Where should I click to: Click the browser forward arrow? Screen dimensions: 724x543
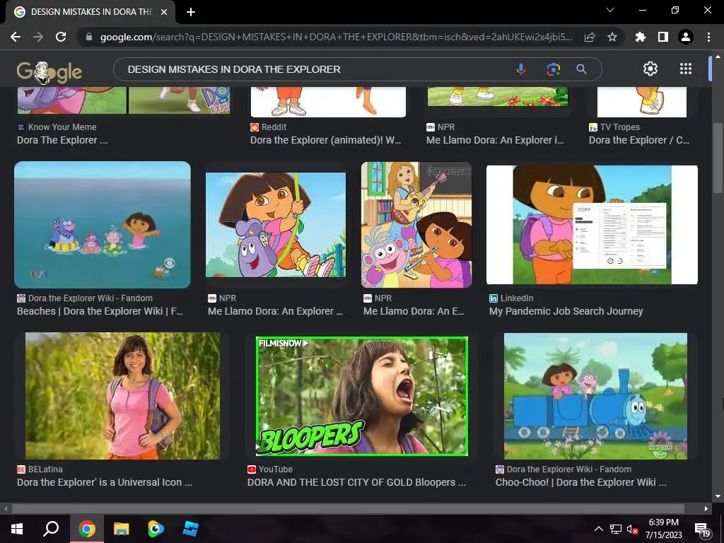click(38, 37)
